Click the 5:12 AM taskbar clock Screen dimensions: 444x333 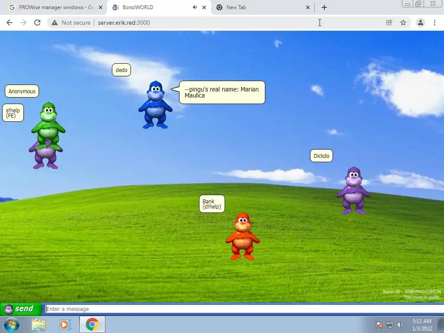coord(422,324)
